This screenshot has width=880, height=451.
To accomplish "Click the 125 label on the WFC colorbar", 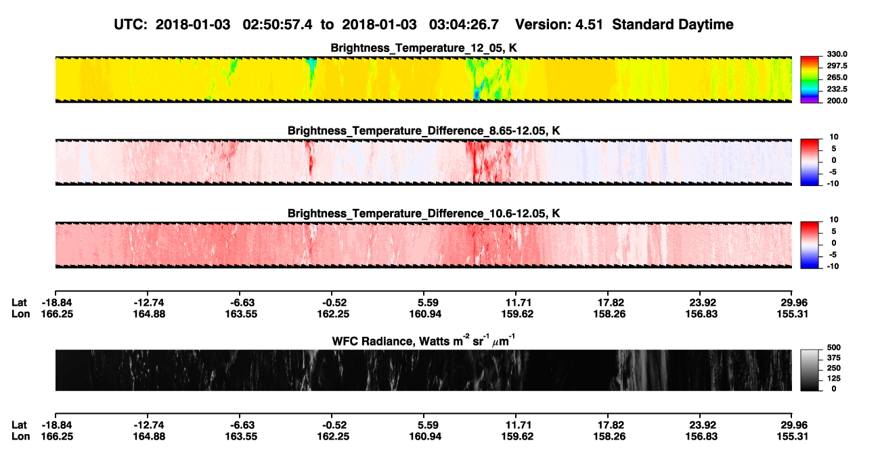I will pyautogui.click(x=834, y=379).
